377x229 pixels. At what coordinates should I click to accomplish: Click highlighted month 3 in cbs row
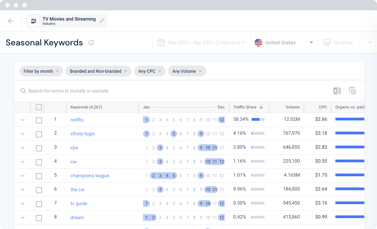pyautogui.click(x=160, y=148)
